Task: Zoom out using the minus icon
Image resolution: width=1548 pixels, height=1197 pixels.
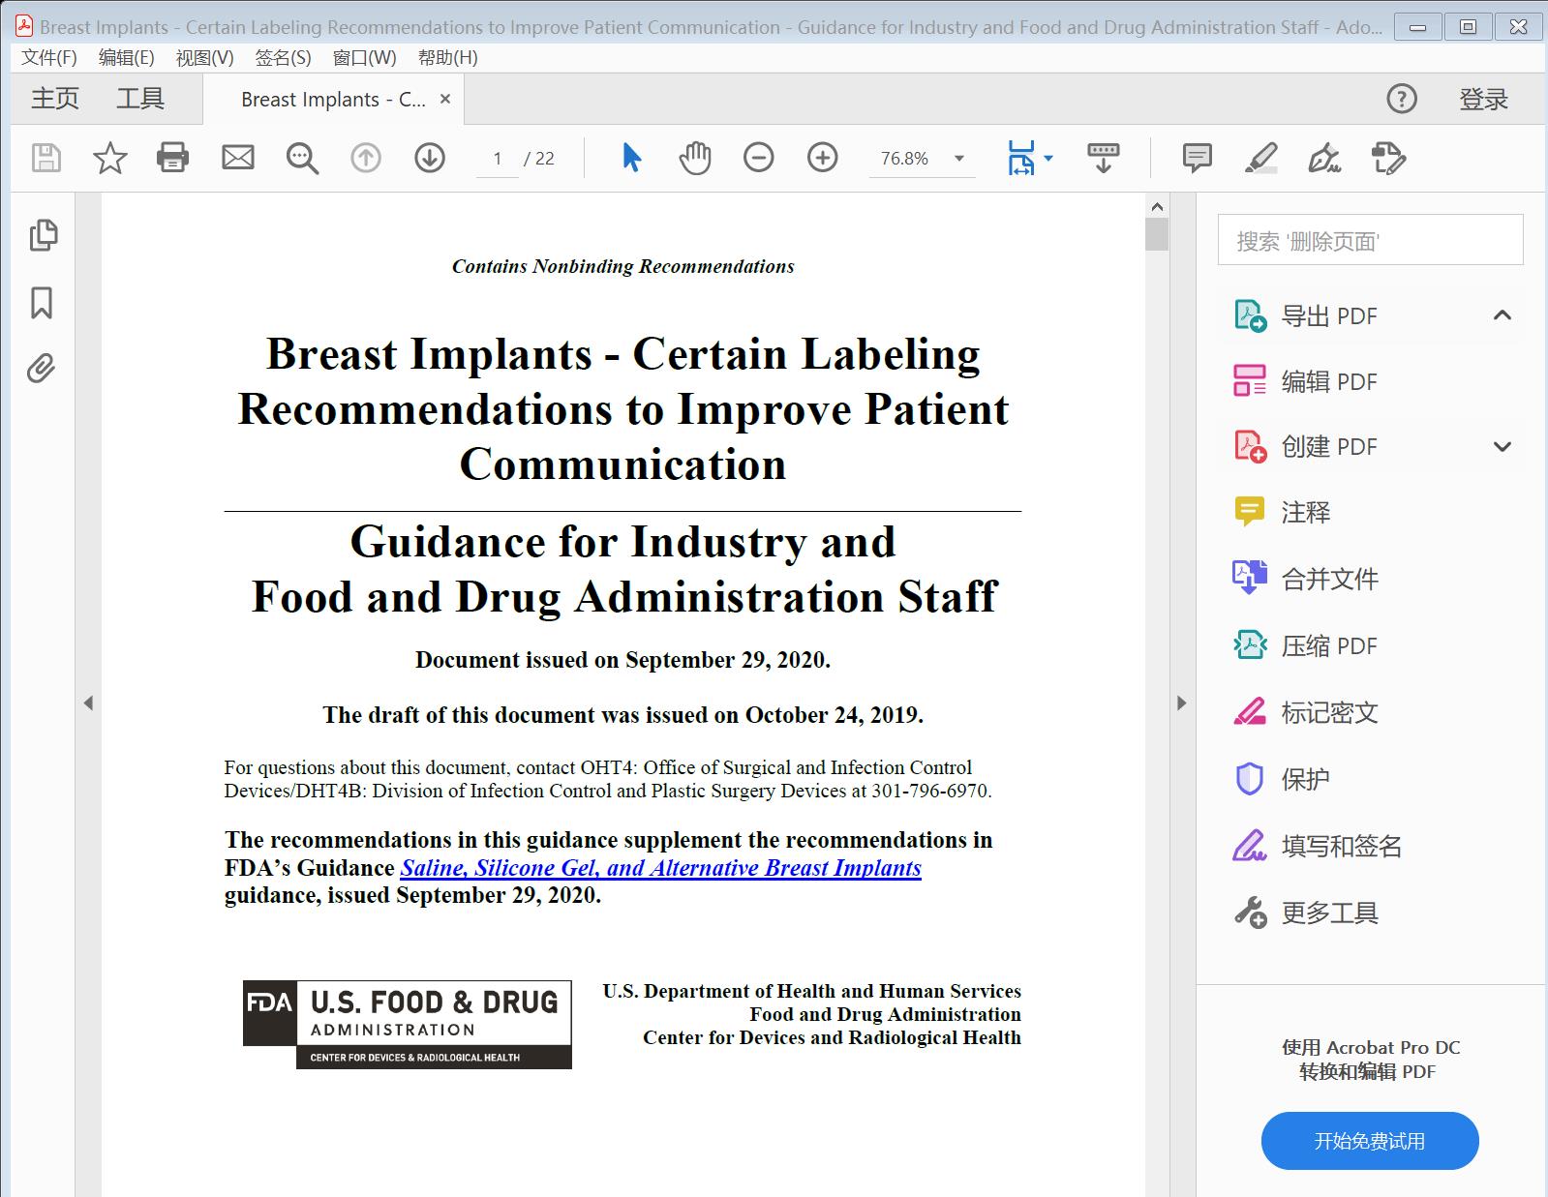Action: click(759, 158)
